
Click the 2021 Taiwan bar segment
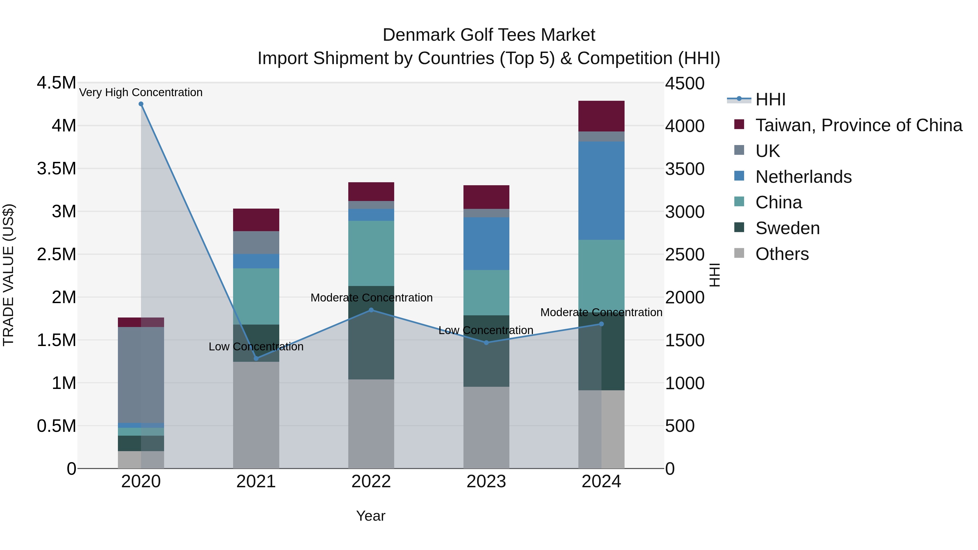pos(256,220)
